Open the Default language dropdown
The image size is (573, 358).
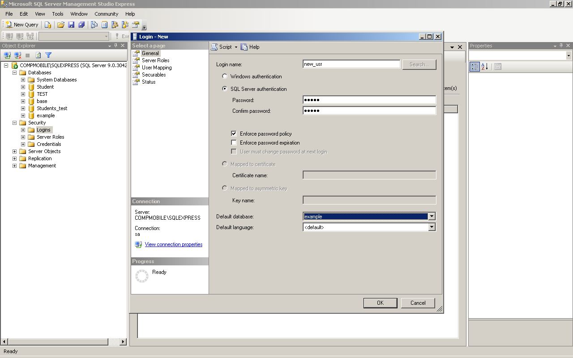(432, 227)
